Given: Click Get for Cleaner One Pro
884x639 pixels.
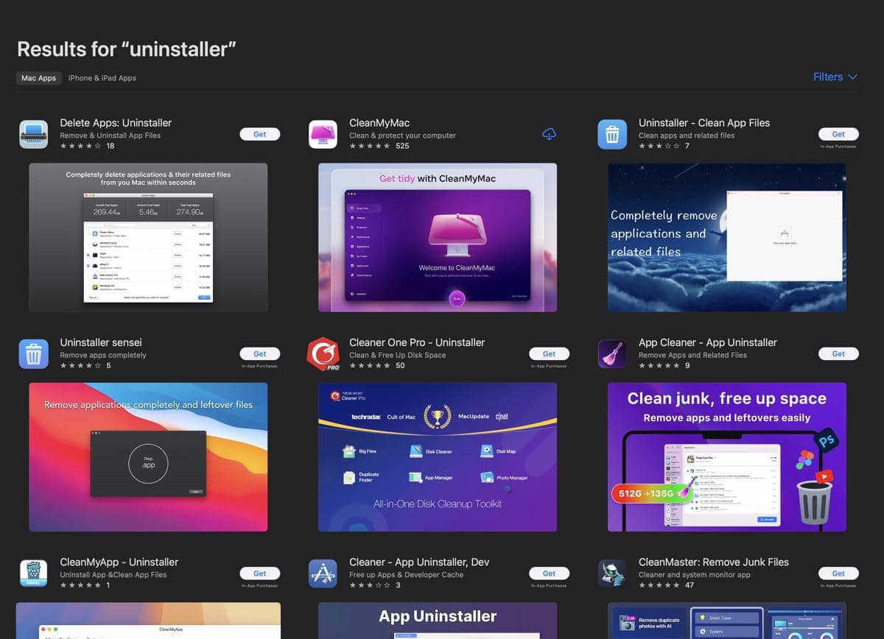Looking at the screenshot, I should [x=549, y=353].
